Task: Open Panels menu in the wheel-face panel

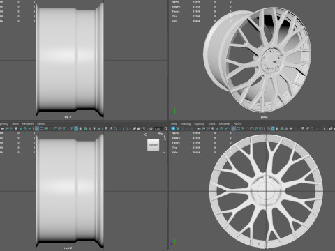Action: [x=237, y=124]
